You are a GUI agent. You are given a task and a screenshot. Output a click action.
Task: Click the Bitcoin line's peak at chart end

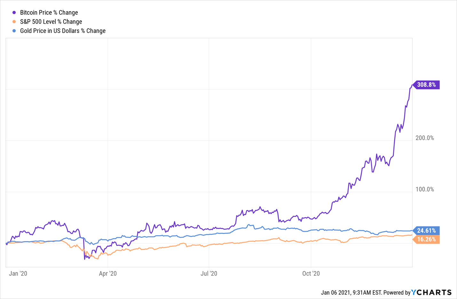[x=412, y=85]
